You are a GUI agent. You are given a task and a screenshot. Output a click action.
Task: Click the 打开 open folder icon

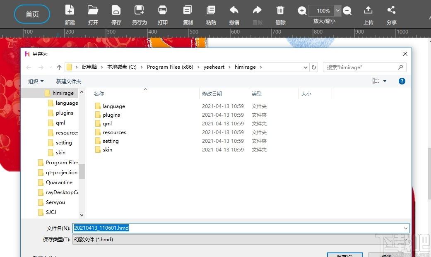[x=93, y=10]
